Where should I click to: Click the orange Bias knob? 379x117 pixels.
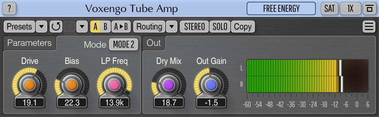[72, 85]
